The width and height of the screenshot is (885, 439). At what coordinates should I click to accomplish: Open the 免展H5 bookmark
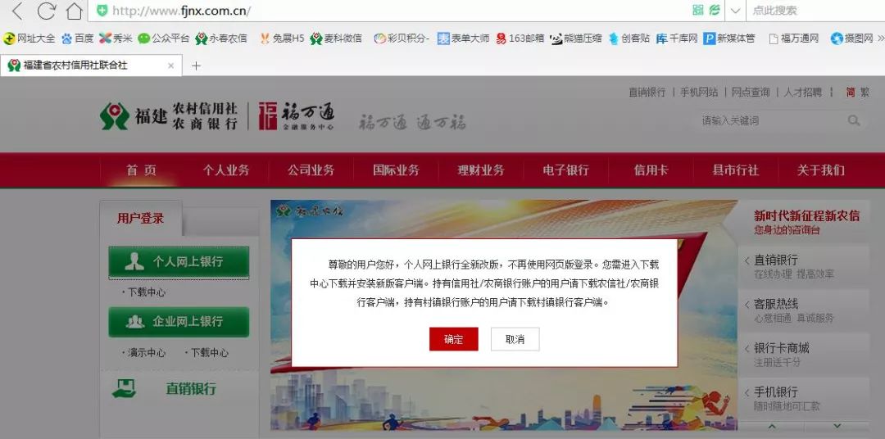(x=282, y=38)
